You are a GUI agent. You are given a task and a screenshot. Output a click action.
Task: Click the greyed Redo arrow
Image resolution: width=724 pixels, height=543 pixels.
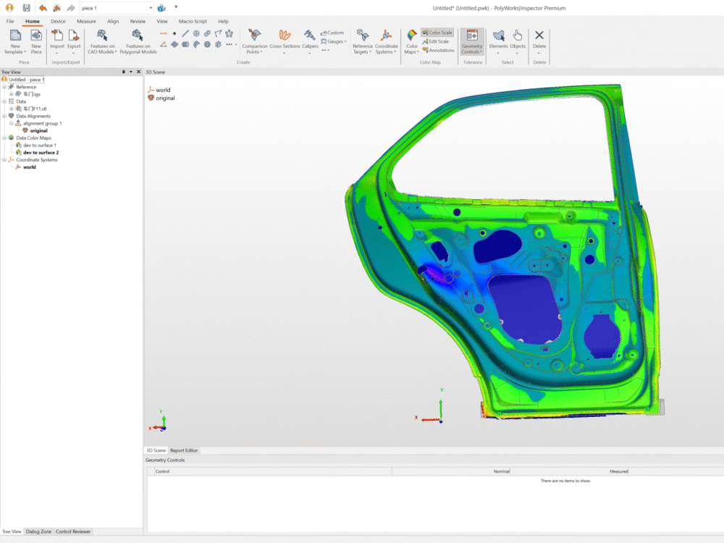pos(71,8)
